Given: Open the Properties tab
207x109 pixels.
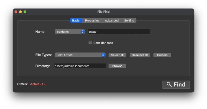Looking at the screenshot, I should tap(92, 21).
